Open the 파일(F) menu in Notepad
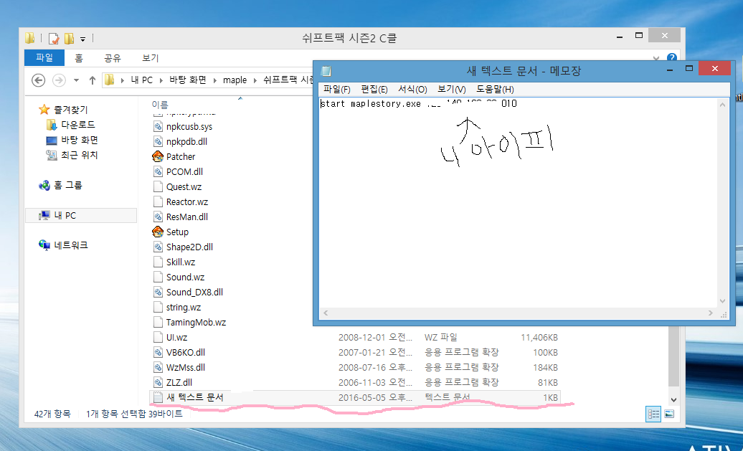 [336, 90]
